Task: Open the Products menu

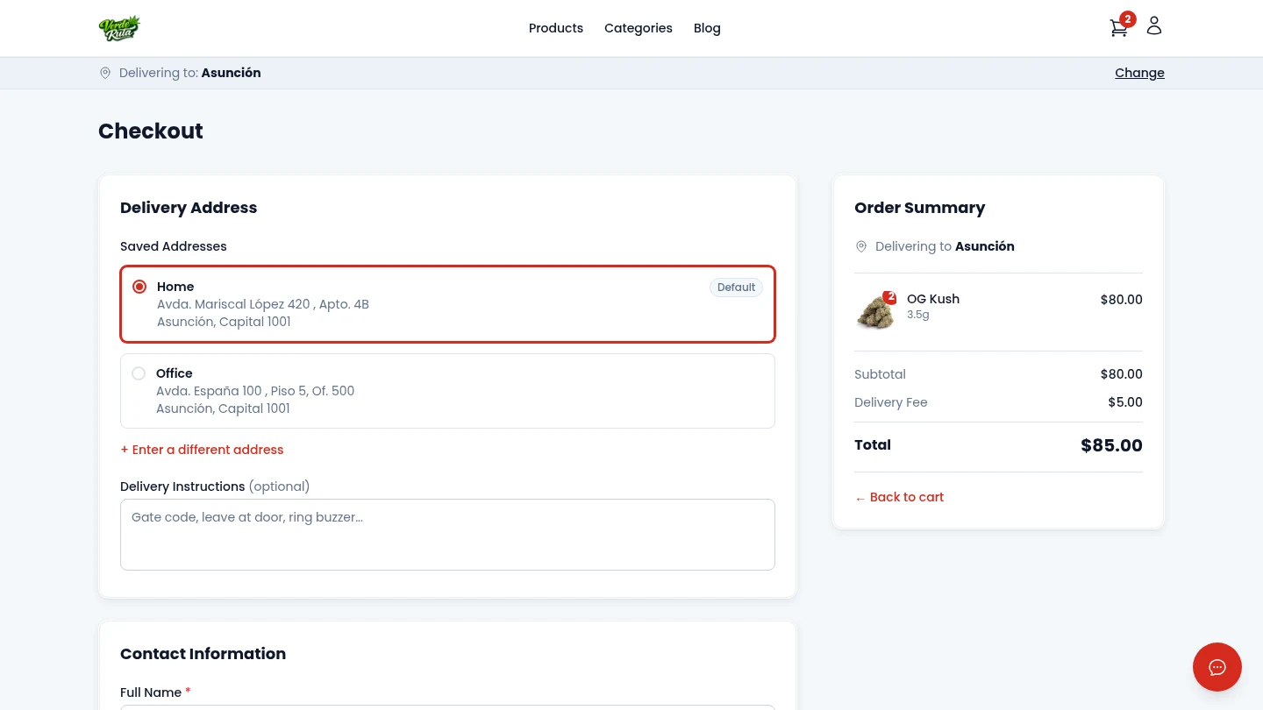Action: pyautogui.click(x=555, y=28)
